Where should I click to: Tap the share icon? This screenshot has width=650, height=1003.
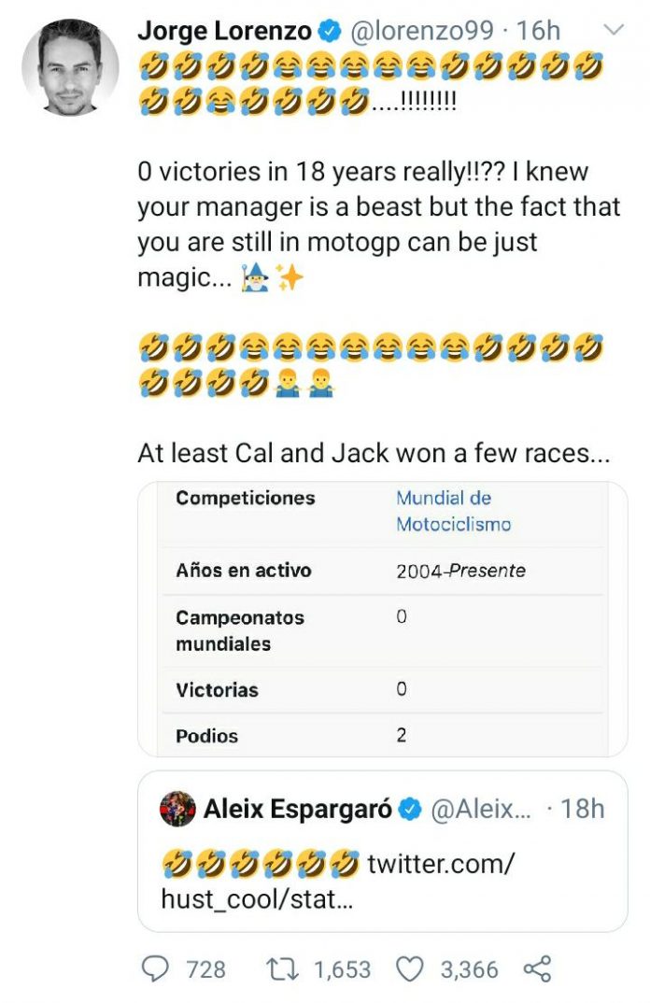[537, 969]
